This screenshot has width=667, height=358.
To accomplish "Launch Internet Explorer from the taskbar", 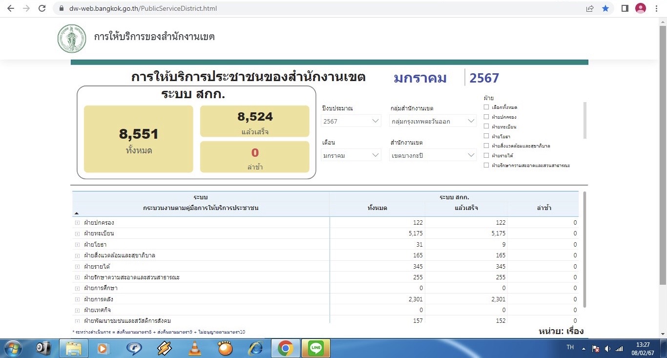I will pyautogui.click(x=255, y=348).
